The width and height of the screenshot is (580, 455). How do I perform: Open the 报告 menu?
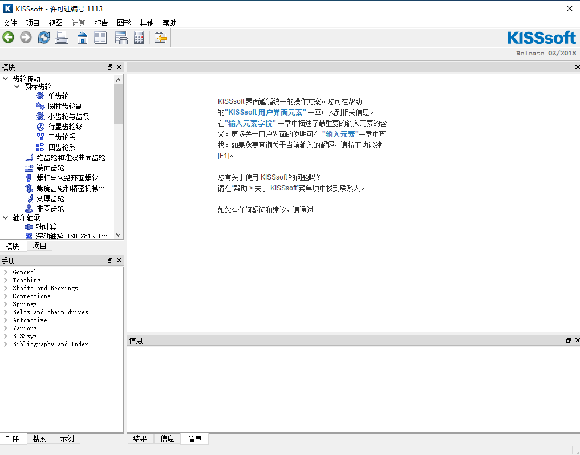pos(101,23)
